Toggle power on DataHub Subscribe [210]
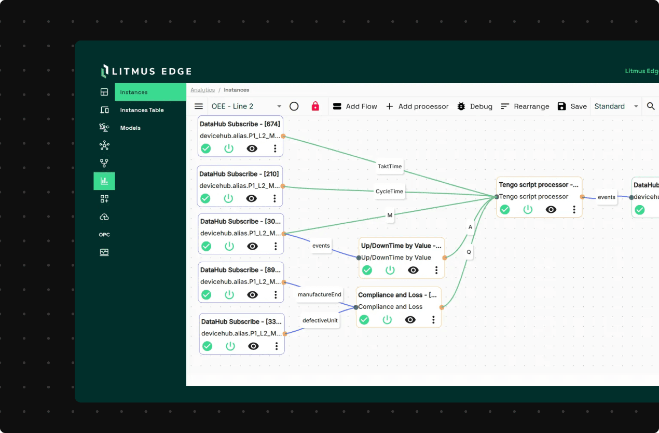The image size is (659, 433). [x=228, y=198]
